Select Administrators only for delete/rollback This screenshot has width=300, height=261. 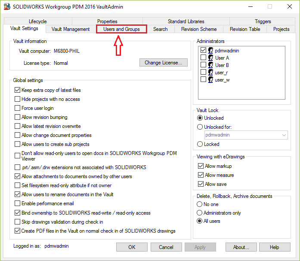(x=199, y=212)
